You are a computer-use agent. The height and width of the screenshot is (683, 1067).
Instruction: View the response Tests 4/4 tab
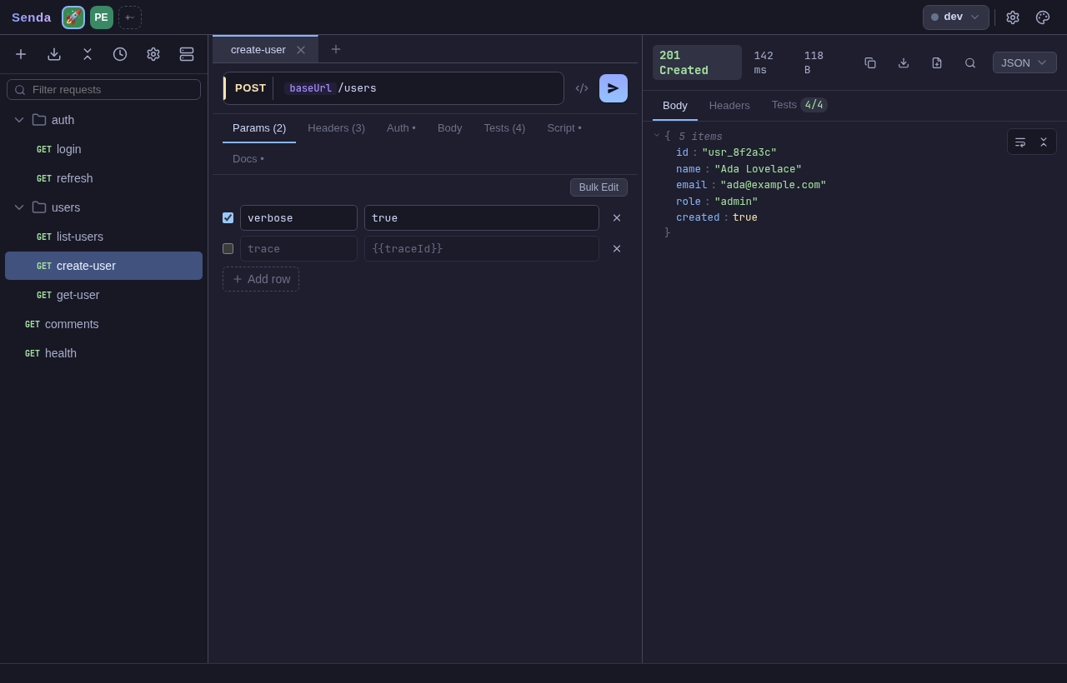[799, 105]
